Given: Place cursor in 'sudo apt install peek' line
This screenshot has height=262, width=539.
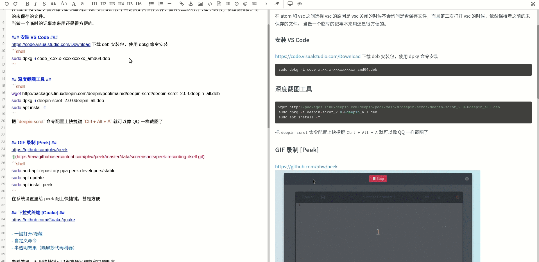Looking at the screenshot, I should pos(32,185).
